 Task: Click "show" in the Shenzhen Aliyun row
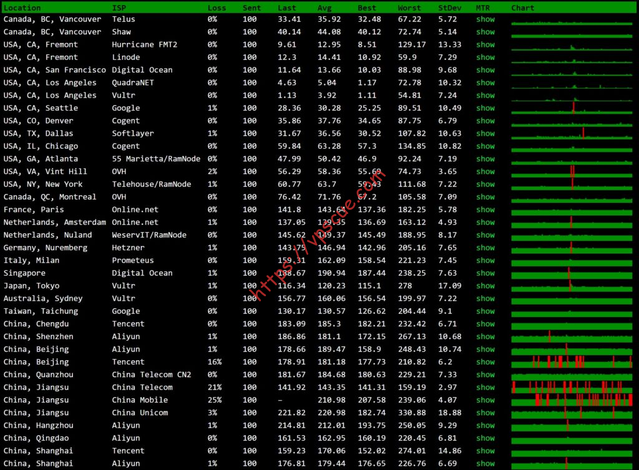485,336
